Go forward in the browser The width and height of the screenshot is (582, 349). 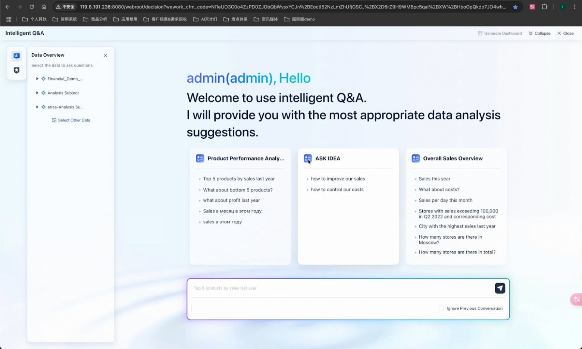pyautogui.click(x=19, y=7)
